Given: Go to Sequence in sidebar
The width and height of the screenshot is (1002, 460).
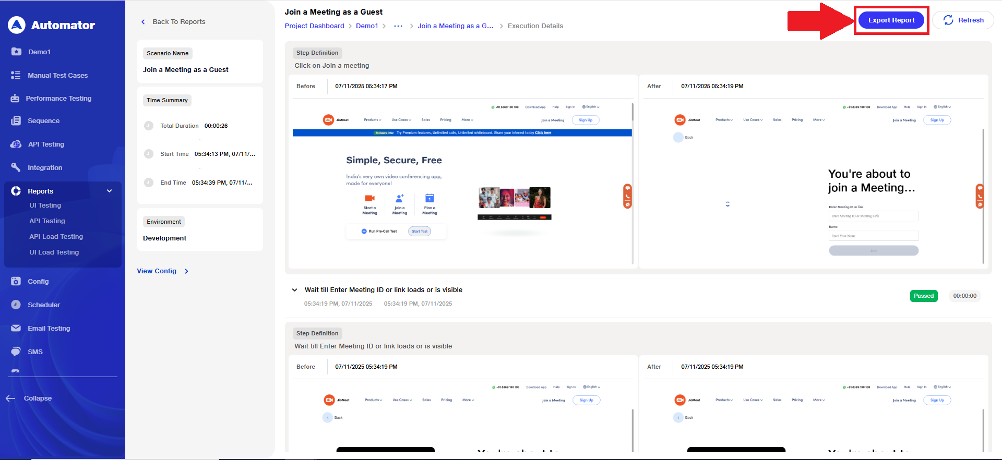Looking at the screenshot, I should [x=43, y=120].
